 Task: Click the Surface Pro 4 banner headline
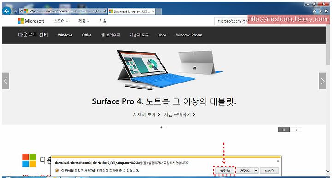164,101
